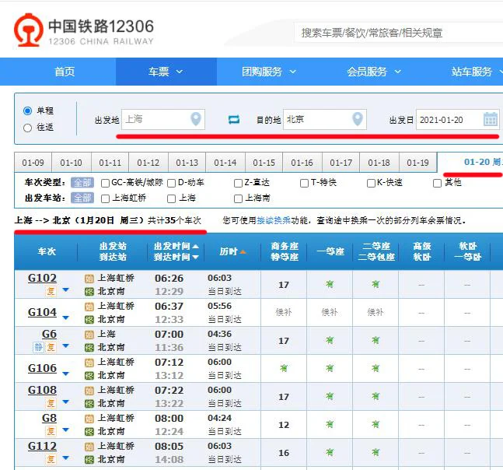The width and height of the screenshot is (503, 470).
Task: Select the 单程 one-way radio button
Action: 27,110
